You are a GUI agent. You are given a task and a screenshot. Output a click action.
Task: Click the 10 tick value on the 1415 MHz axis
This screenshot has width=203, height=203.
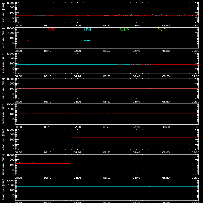[x=13, y=94]
